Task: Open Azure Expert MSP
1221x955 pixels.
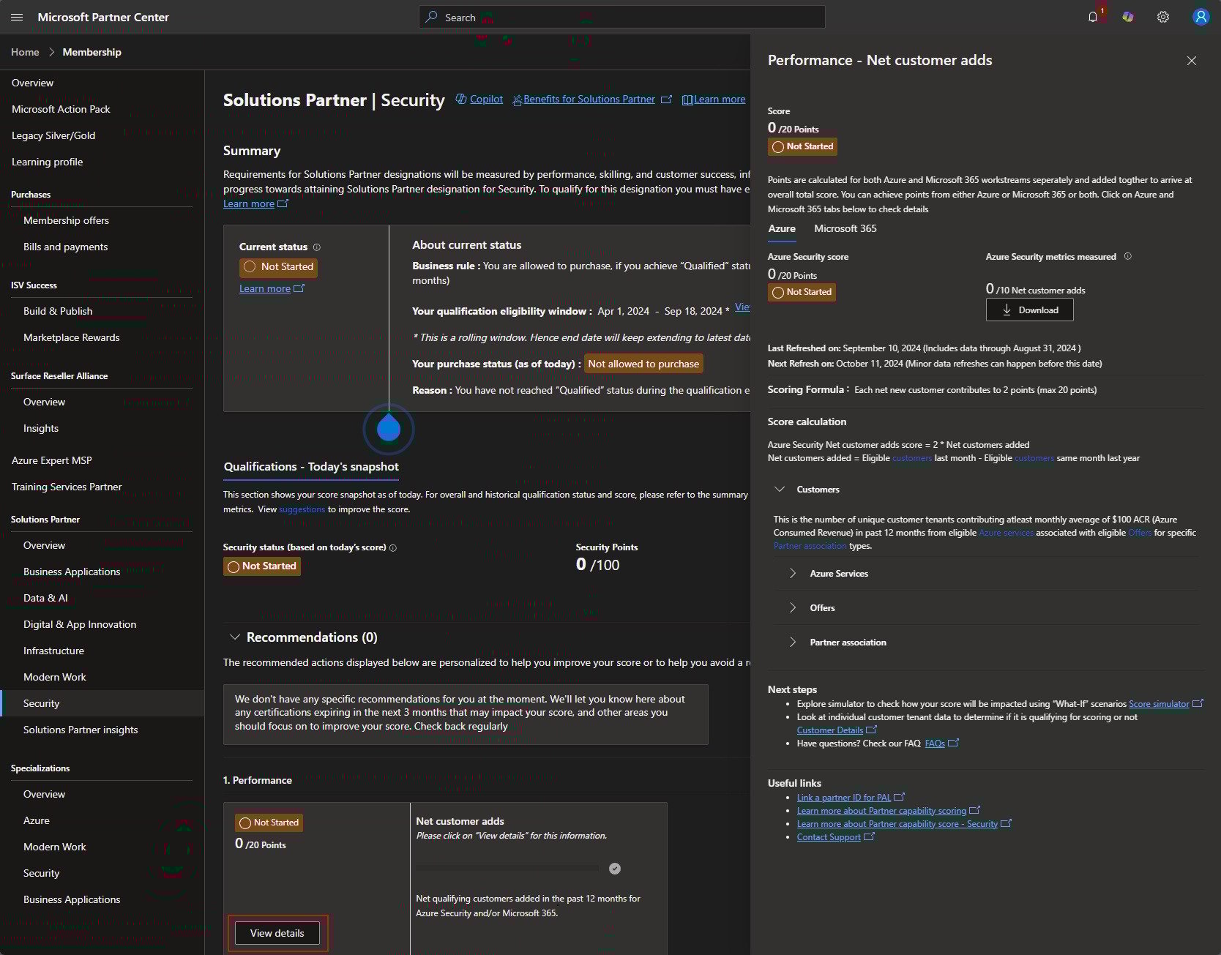Action: pyautogui.click(x=51, y=460)
